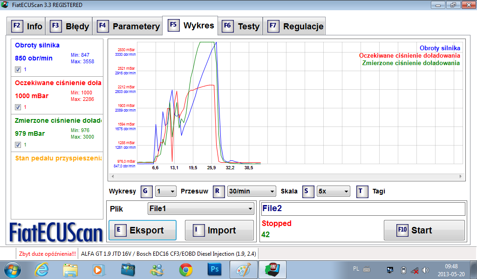Click the G shortcut icon next to Wykresy
This screenshot has width=477, height=279.
(x=146, y=192)
